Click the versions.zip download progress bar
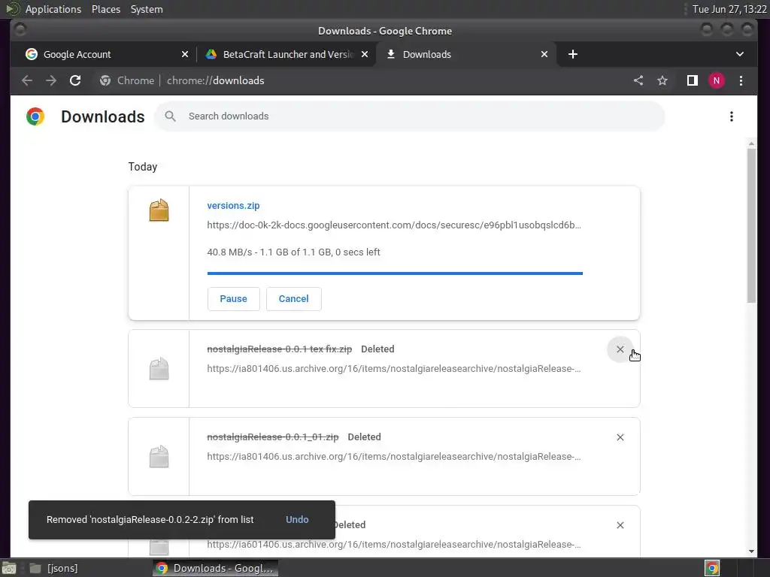This screenshot has width=770, height=577. tap(395, 273)
